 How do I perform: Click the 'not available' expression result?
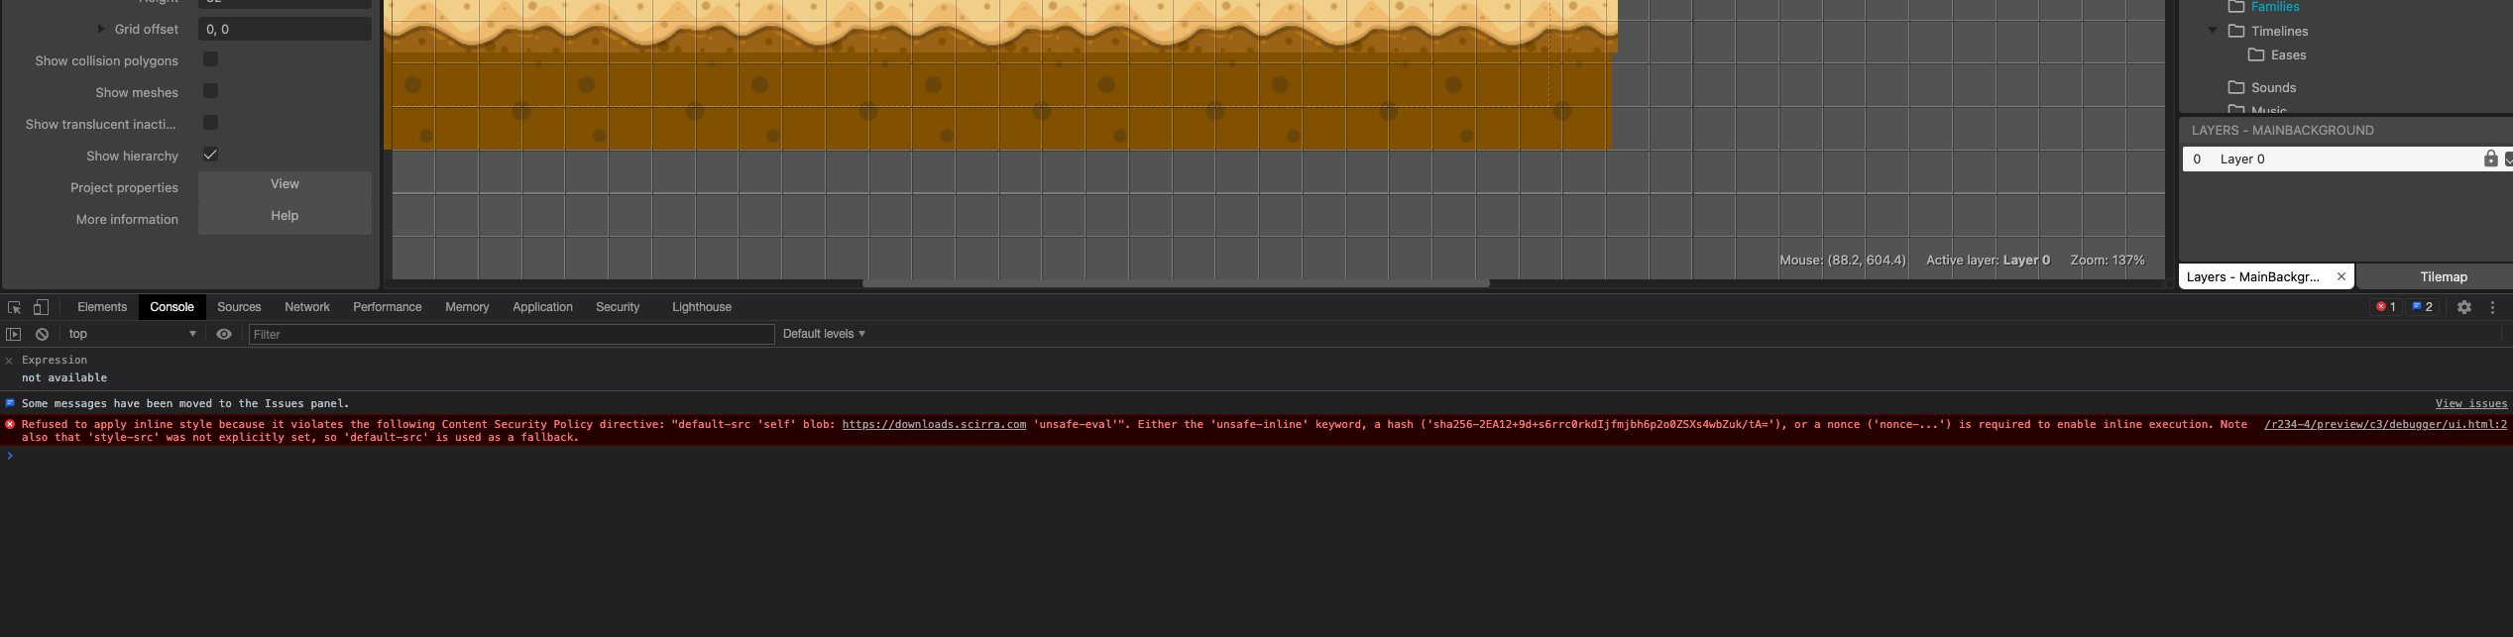[x=64, y=377]
